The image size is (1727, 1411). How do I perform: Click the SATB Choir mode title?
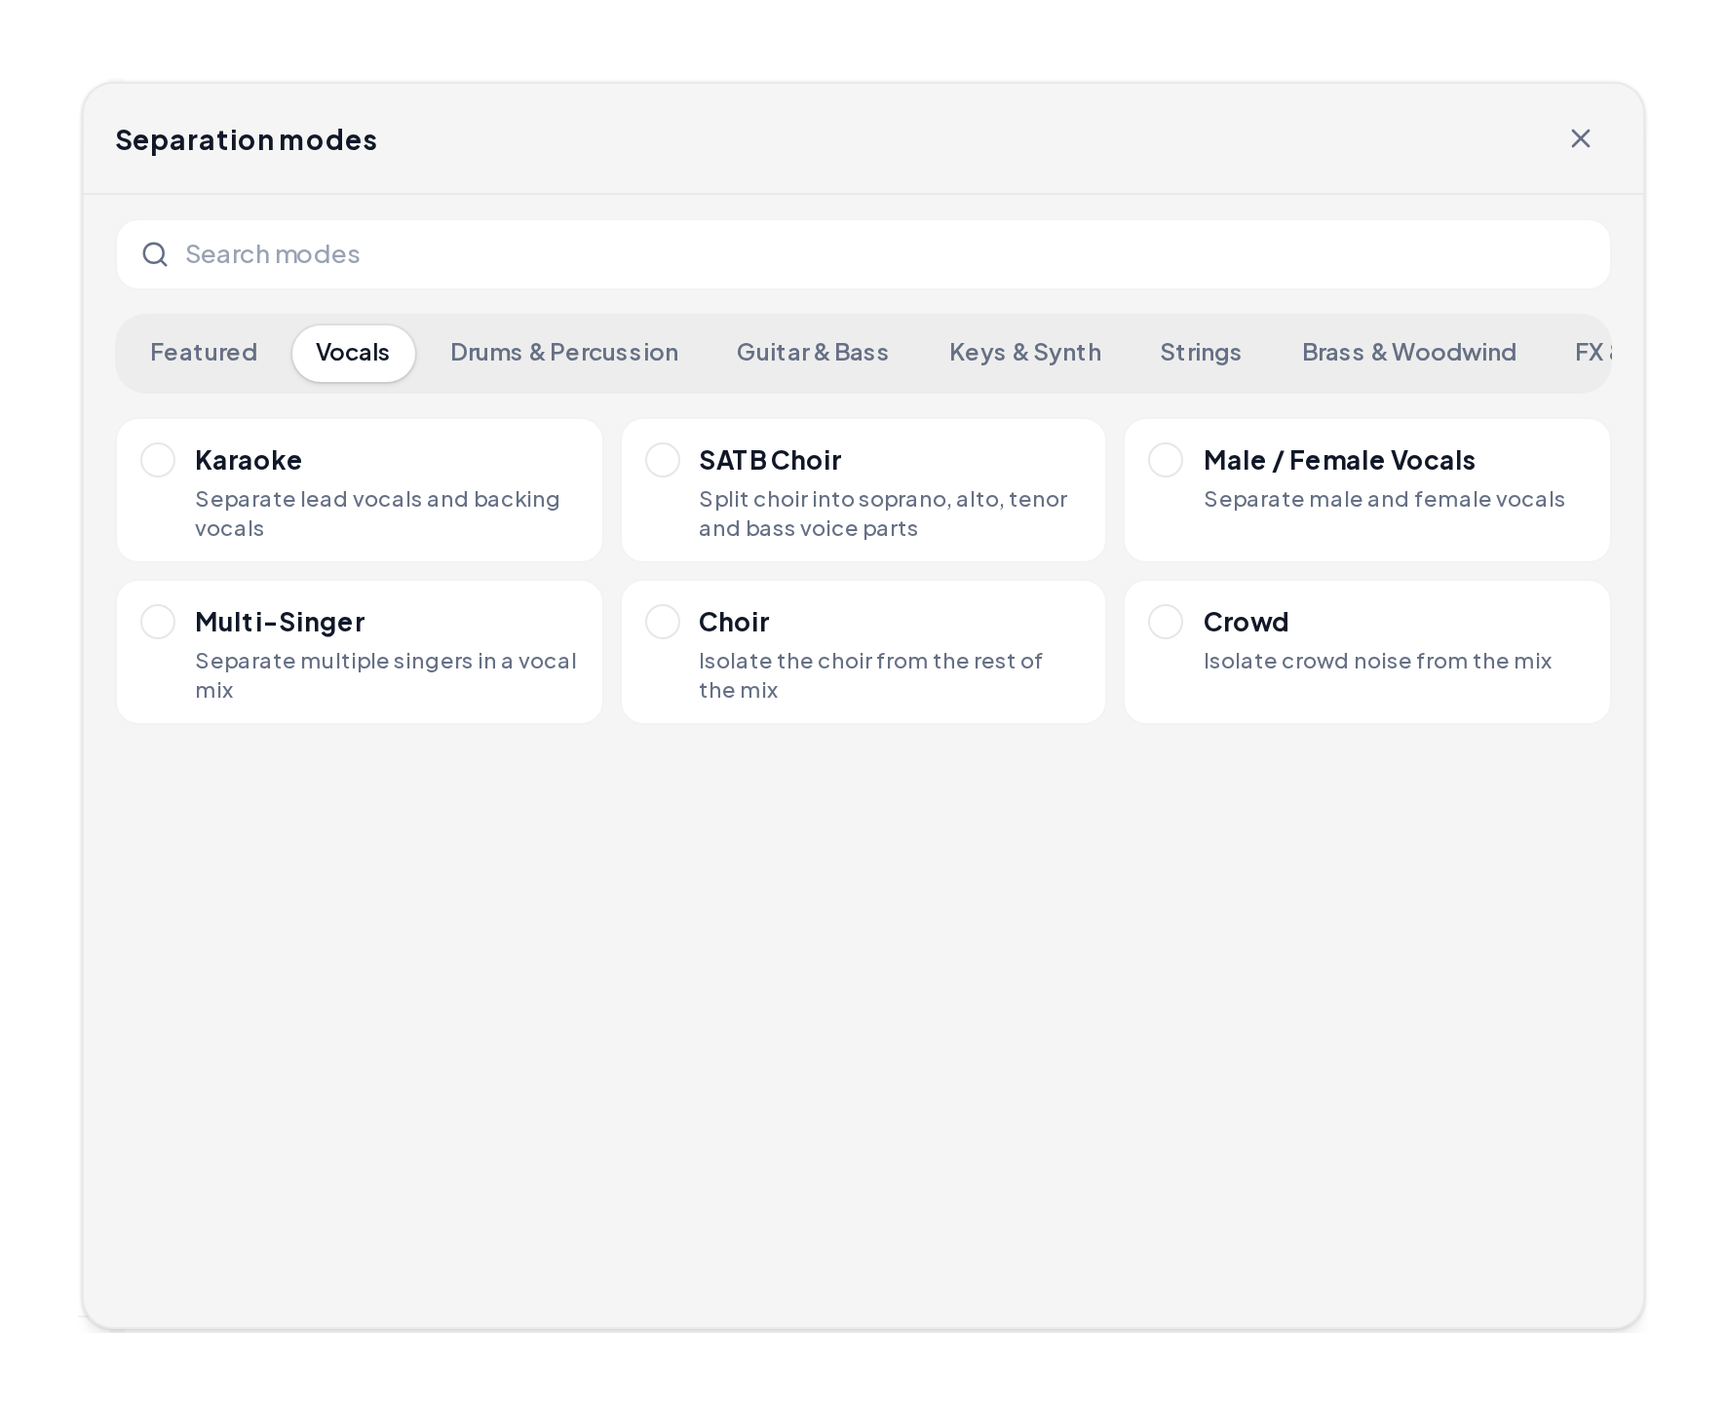pyautogui.click(x=770, y=460)
